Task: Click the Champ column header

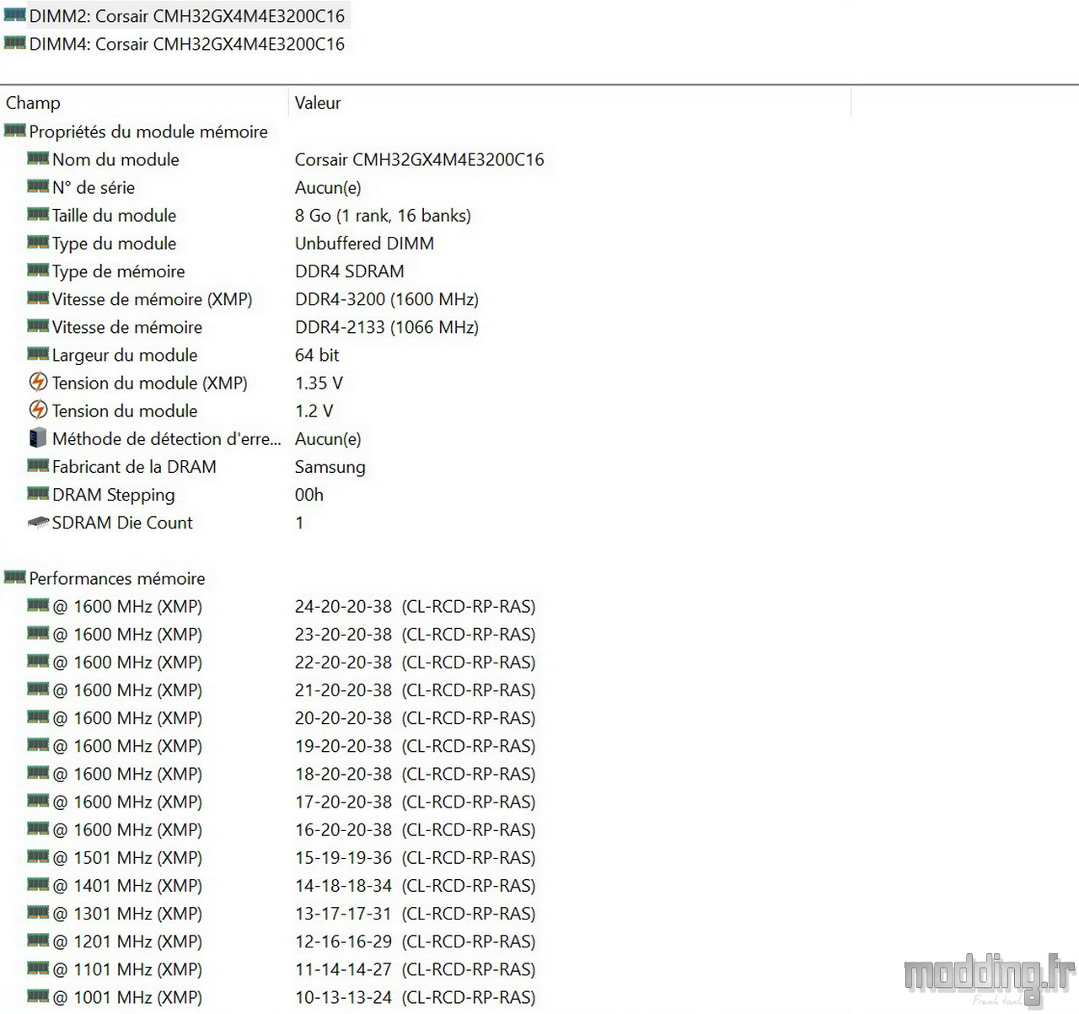Action: (33, 103)
